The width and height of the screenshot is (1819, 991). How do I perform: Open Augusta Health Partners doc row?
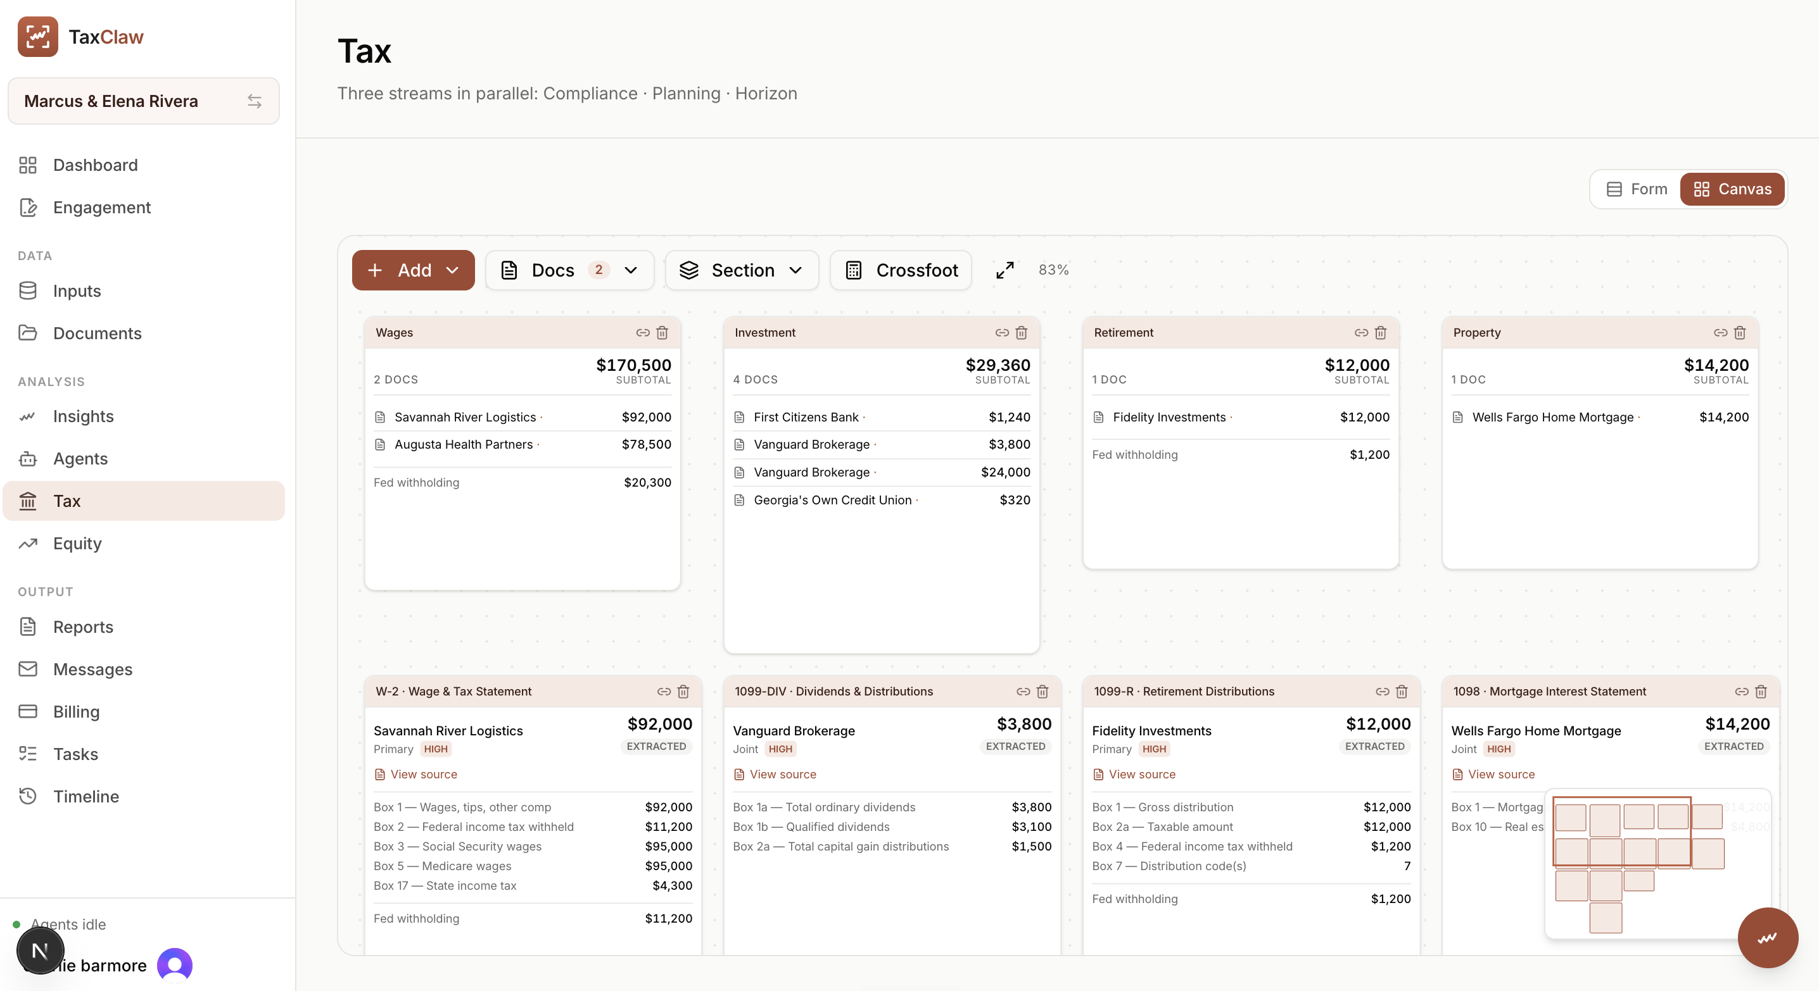(522, 444)
